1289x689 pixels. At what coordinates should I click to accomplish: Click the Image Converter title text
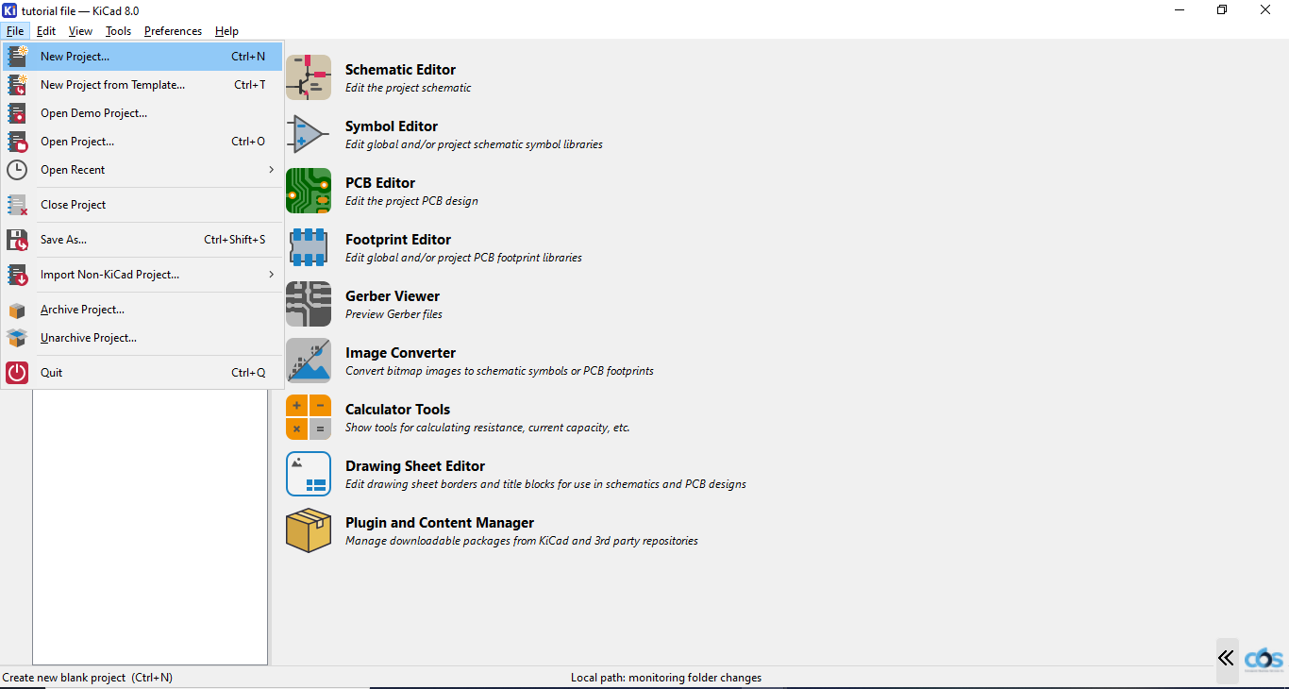400,353
